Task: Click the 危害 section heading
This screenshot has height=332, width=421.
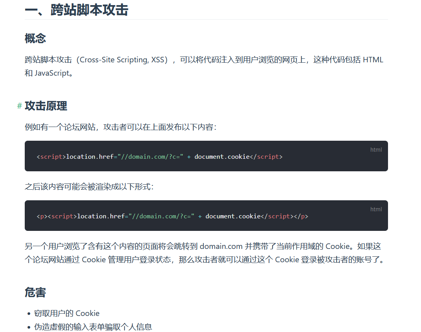Action: click(35, 292)
